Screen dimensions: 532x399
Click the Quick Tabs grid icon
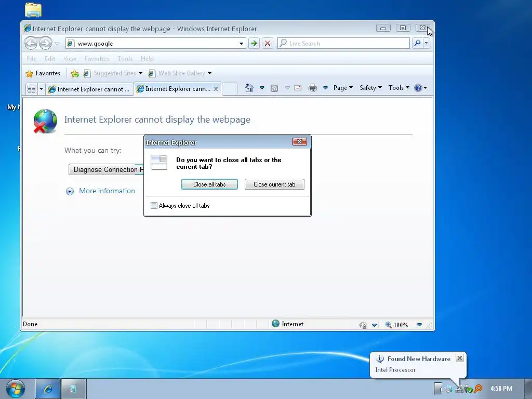[31, 89]
